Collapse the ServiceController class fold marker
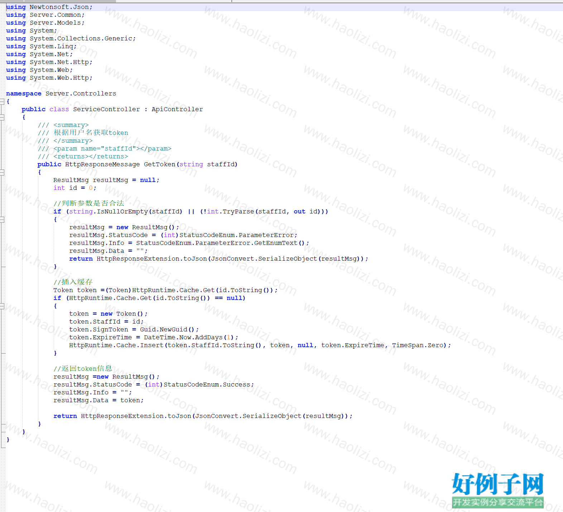The width and height of the screenshot is (563, 512). [x=2, y=117]
